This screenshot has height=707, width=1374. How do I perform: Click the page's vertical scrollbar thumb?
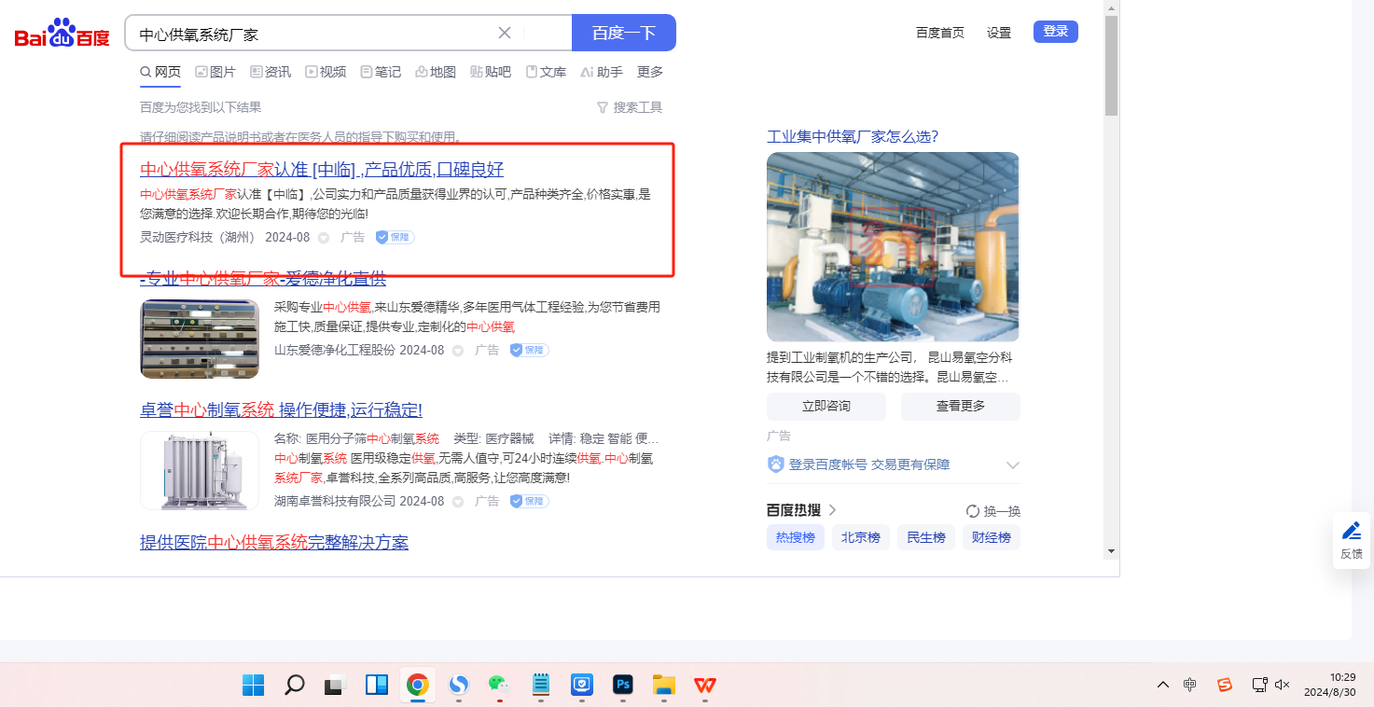pos(1111,65)
